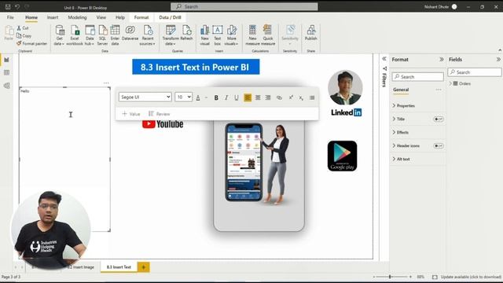Open the Data / Drill tab
Image resolution: width=503 pixels, height=283 pixels.
coord(170,17)
